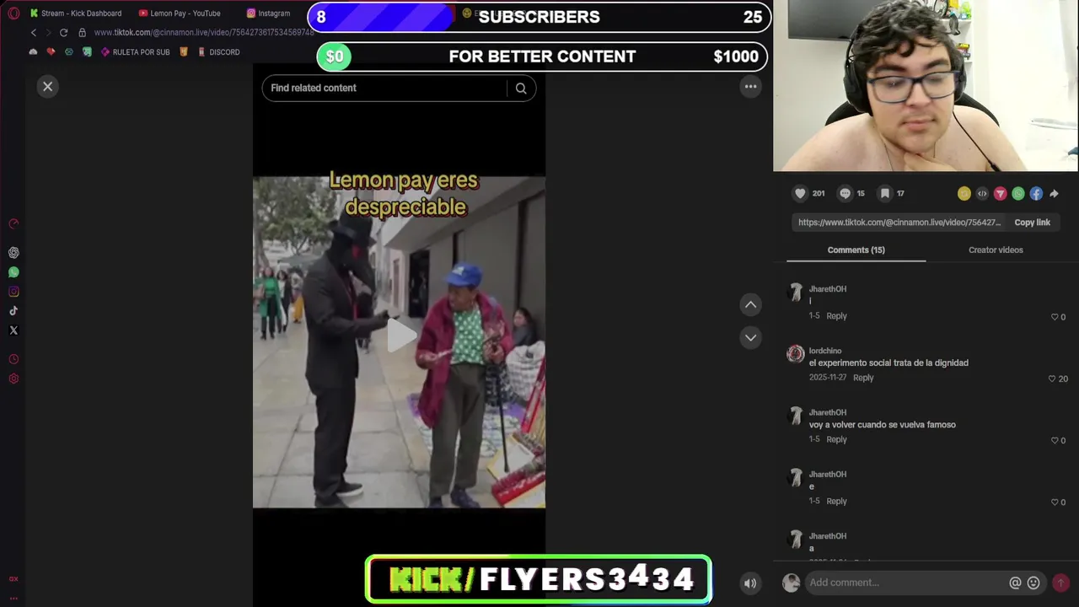Image resolution: width=1079 pixels, height=607 pixels.
Task: Play the paused TikTok video
Action: (400, 336)
